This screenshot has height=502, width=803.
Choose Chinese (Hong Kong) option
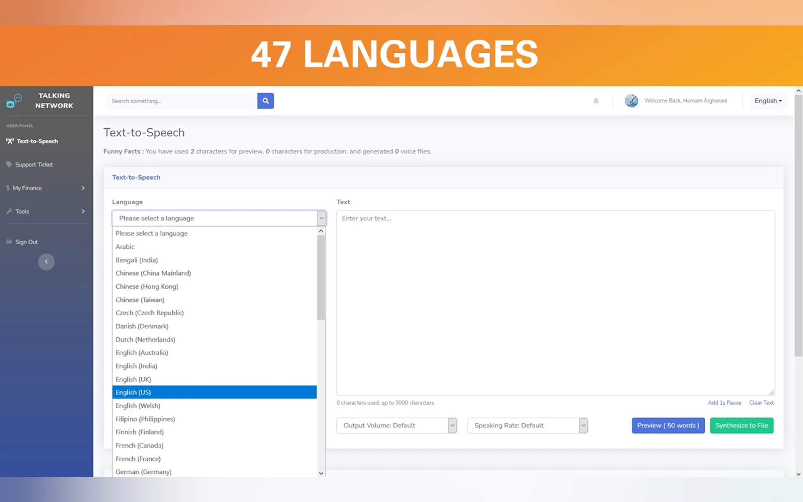click(x=147, y=286)
